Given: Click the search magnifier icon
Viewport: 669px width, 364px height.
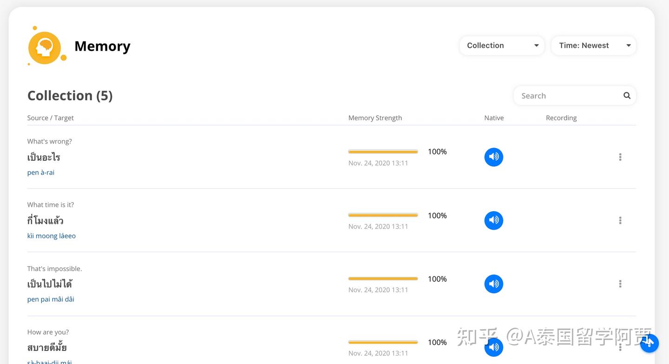Looking at the screenshot, I should click(627, 96).
